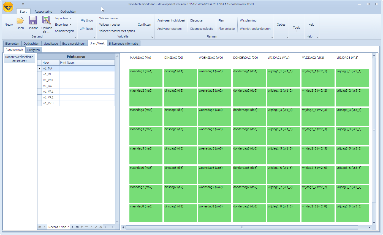
Task: Click the DONDERDAG (DO) day header
Action: (x=245, y=58)
